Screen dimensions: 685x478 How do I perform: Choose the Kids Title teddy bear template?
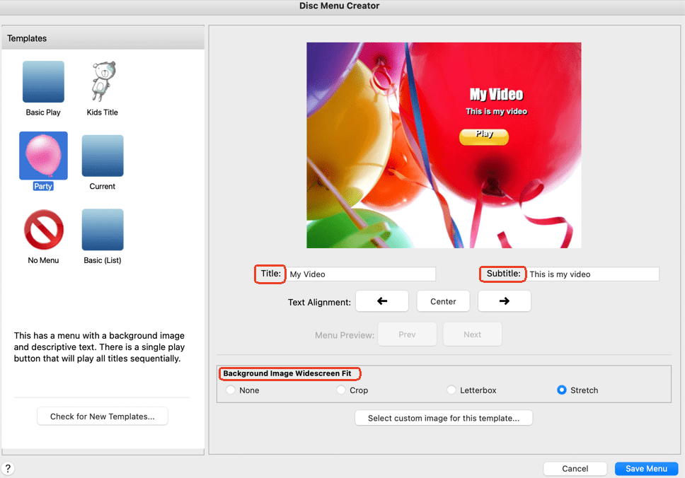pyautogui.click(x=102, y=82)
